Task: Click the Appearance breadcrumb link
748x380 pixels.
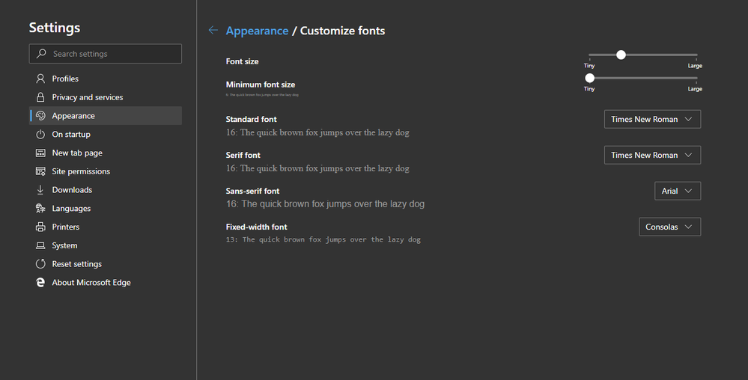Action: tap(257, 31)
